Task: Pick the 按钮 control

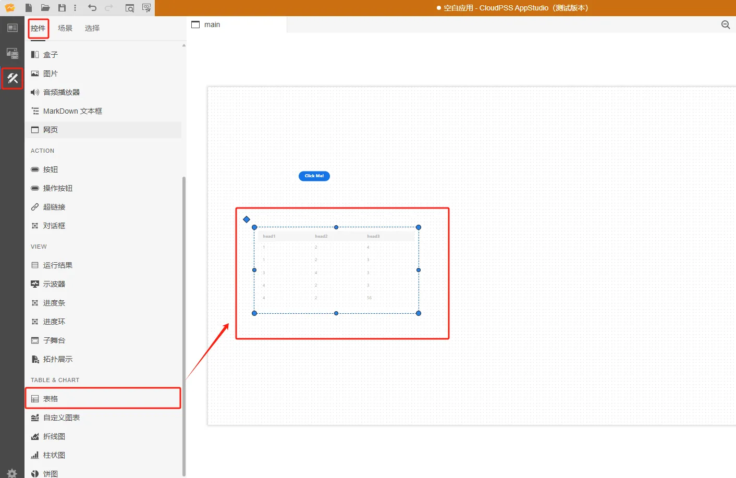Action: pos(103,169)
